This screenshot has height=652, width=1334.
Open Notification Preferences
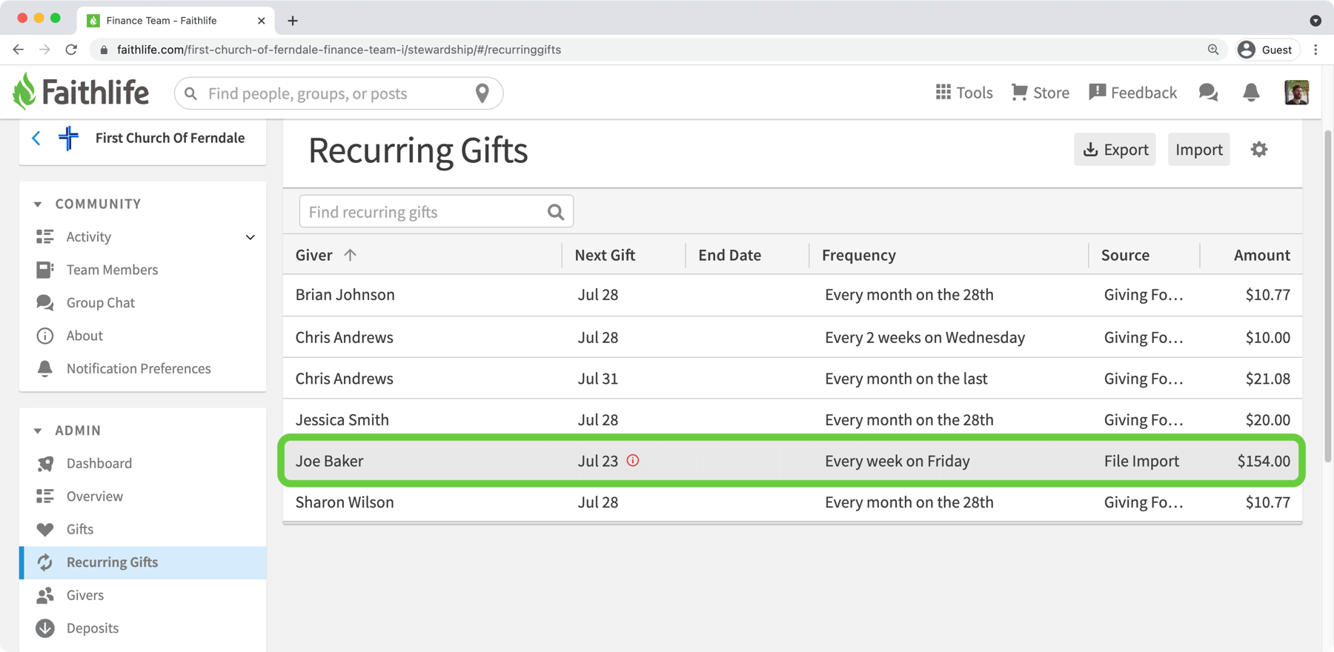(x=139, y=368)
